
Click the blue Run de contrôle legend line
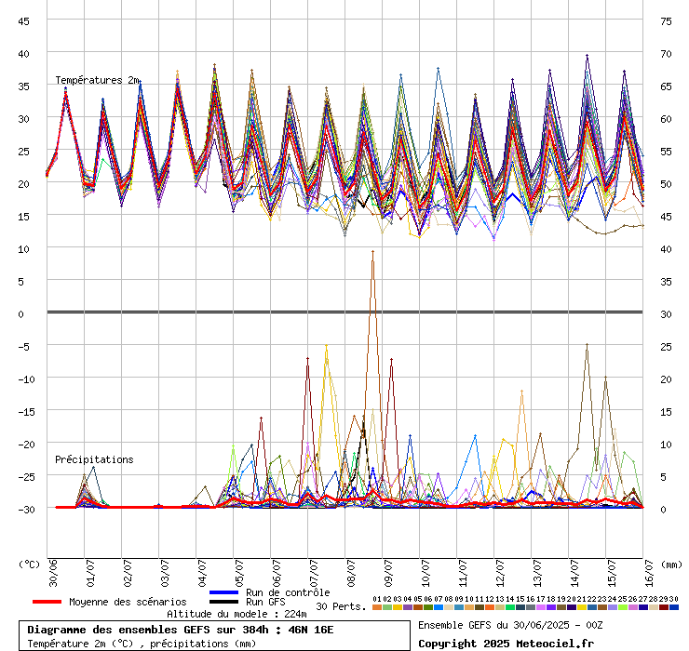pyautogui.click(x=224, y=592)
